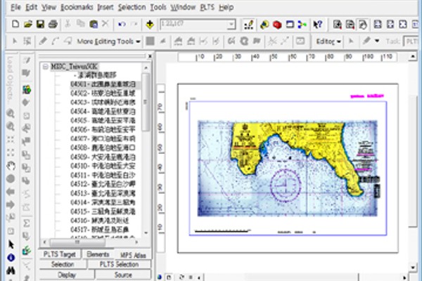Zoom out using the magnifier tool
Viewport: 422px width, 281px height.
tap(11, 126)
